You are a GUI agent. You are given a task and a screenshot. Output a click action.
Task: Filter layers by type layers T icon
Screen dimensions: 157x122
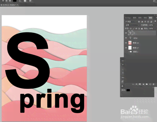pyautogui.click(x=145, y=22)
